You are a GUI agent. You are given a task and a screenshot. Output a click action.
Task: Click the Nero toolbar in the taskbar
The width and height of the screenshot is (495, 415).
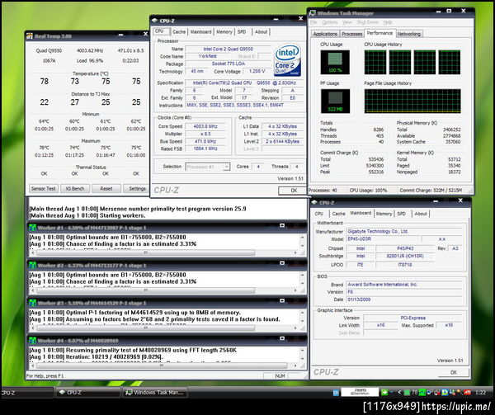click(x=360, y=392)
